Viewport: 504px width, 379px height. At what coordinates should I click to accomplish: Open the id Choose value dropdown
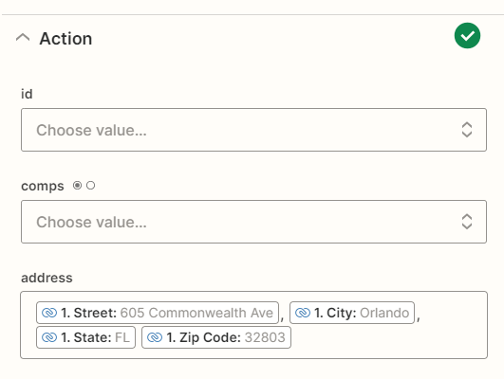[253, 130]
